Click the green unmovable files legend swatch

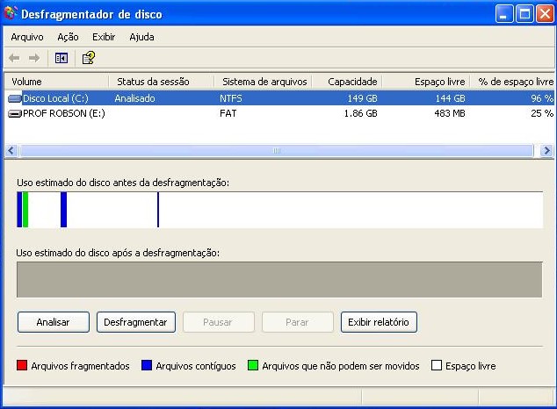point(253,365)
